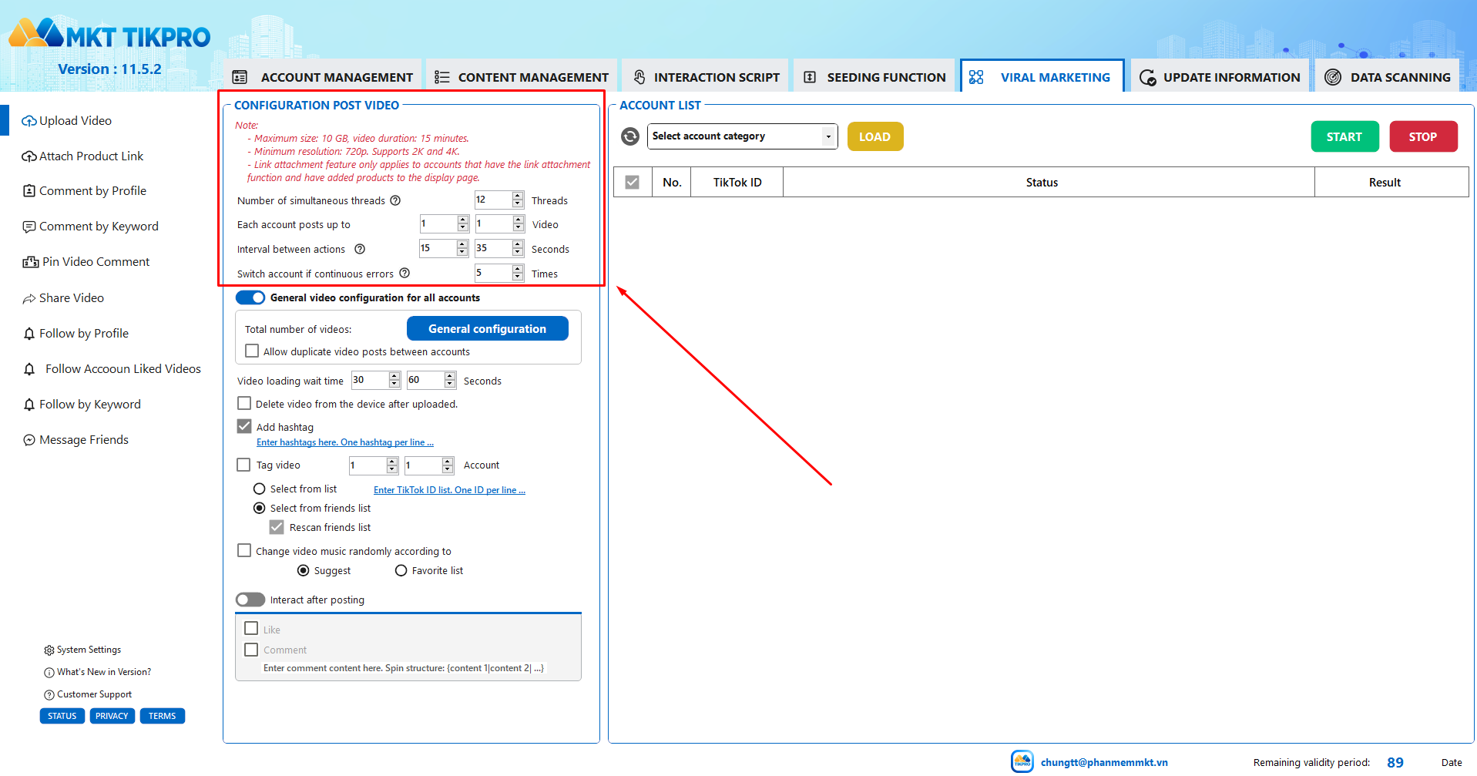Click the green START button

click(x=1345, y=136)
